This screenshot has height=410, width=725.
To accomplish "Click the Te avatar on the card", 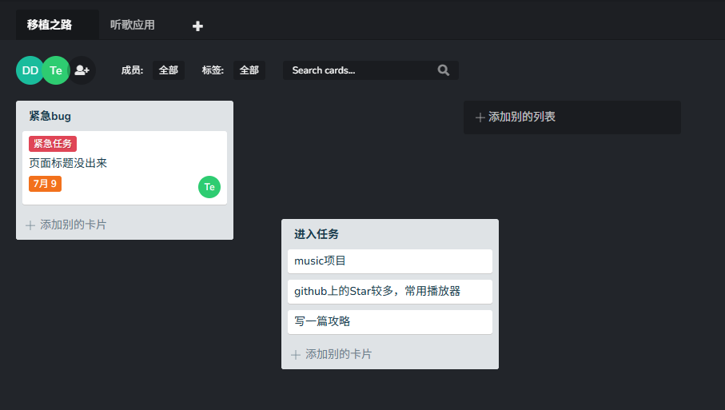I will point(209,187).
